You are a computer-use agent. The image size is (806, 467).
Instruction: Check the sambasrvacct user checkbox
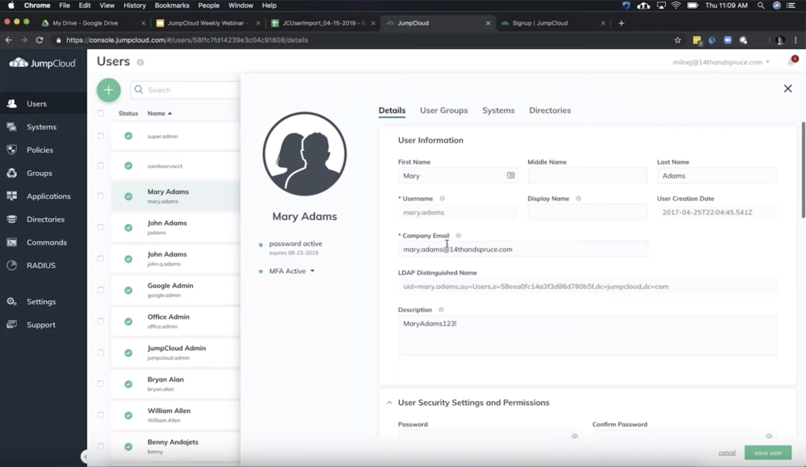point(101,165)
